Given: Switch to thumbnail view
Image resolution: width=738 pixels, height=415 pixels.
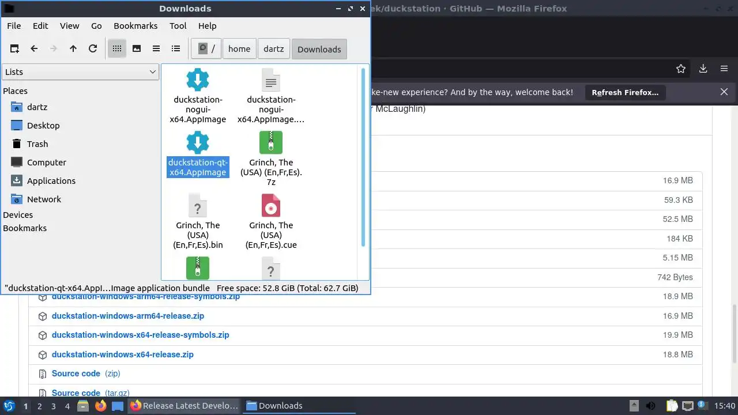Looking at the screenshot, I should [x=137, y=49].
